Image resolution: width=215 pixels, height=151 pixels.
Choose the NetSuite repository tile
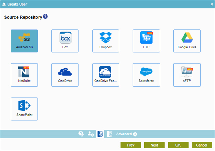click(24, 75)
